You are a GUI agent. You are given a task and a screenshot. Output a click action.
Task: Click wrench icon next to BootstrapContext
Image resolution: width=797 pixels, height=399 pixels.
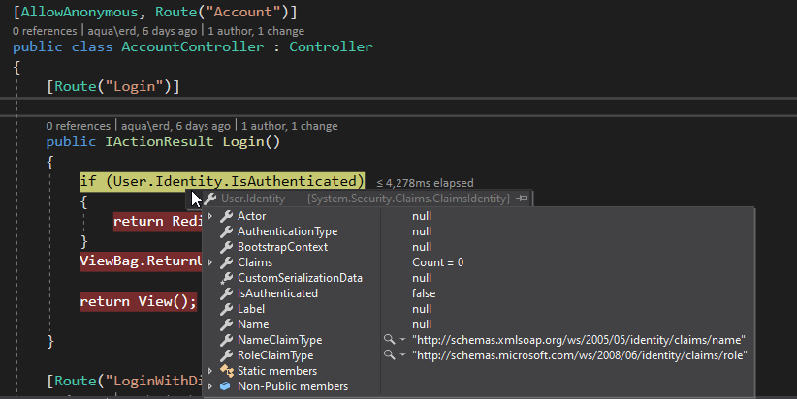227,247
